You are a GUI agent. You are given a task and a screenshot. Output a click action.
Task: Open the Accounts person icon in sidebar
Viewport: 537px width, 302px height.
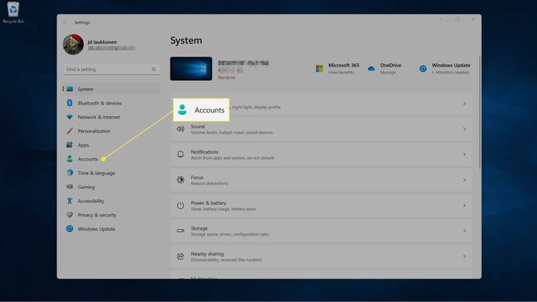[69, 159]
